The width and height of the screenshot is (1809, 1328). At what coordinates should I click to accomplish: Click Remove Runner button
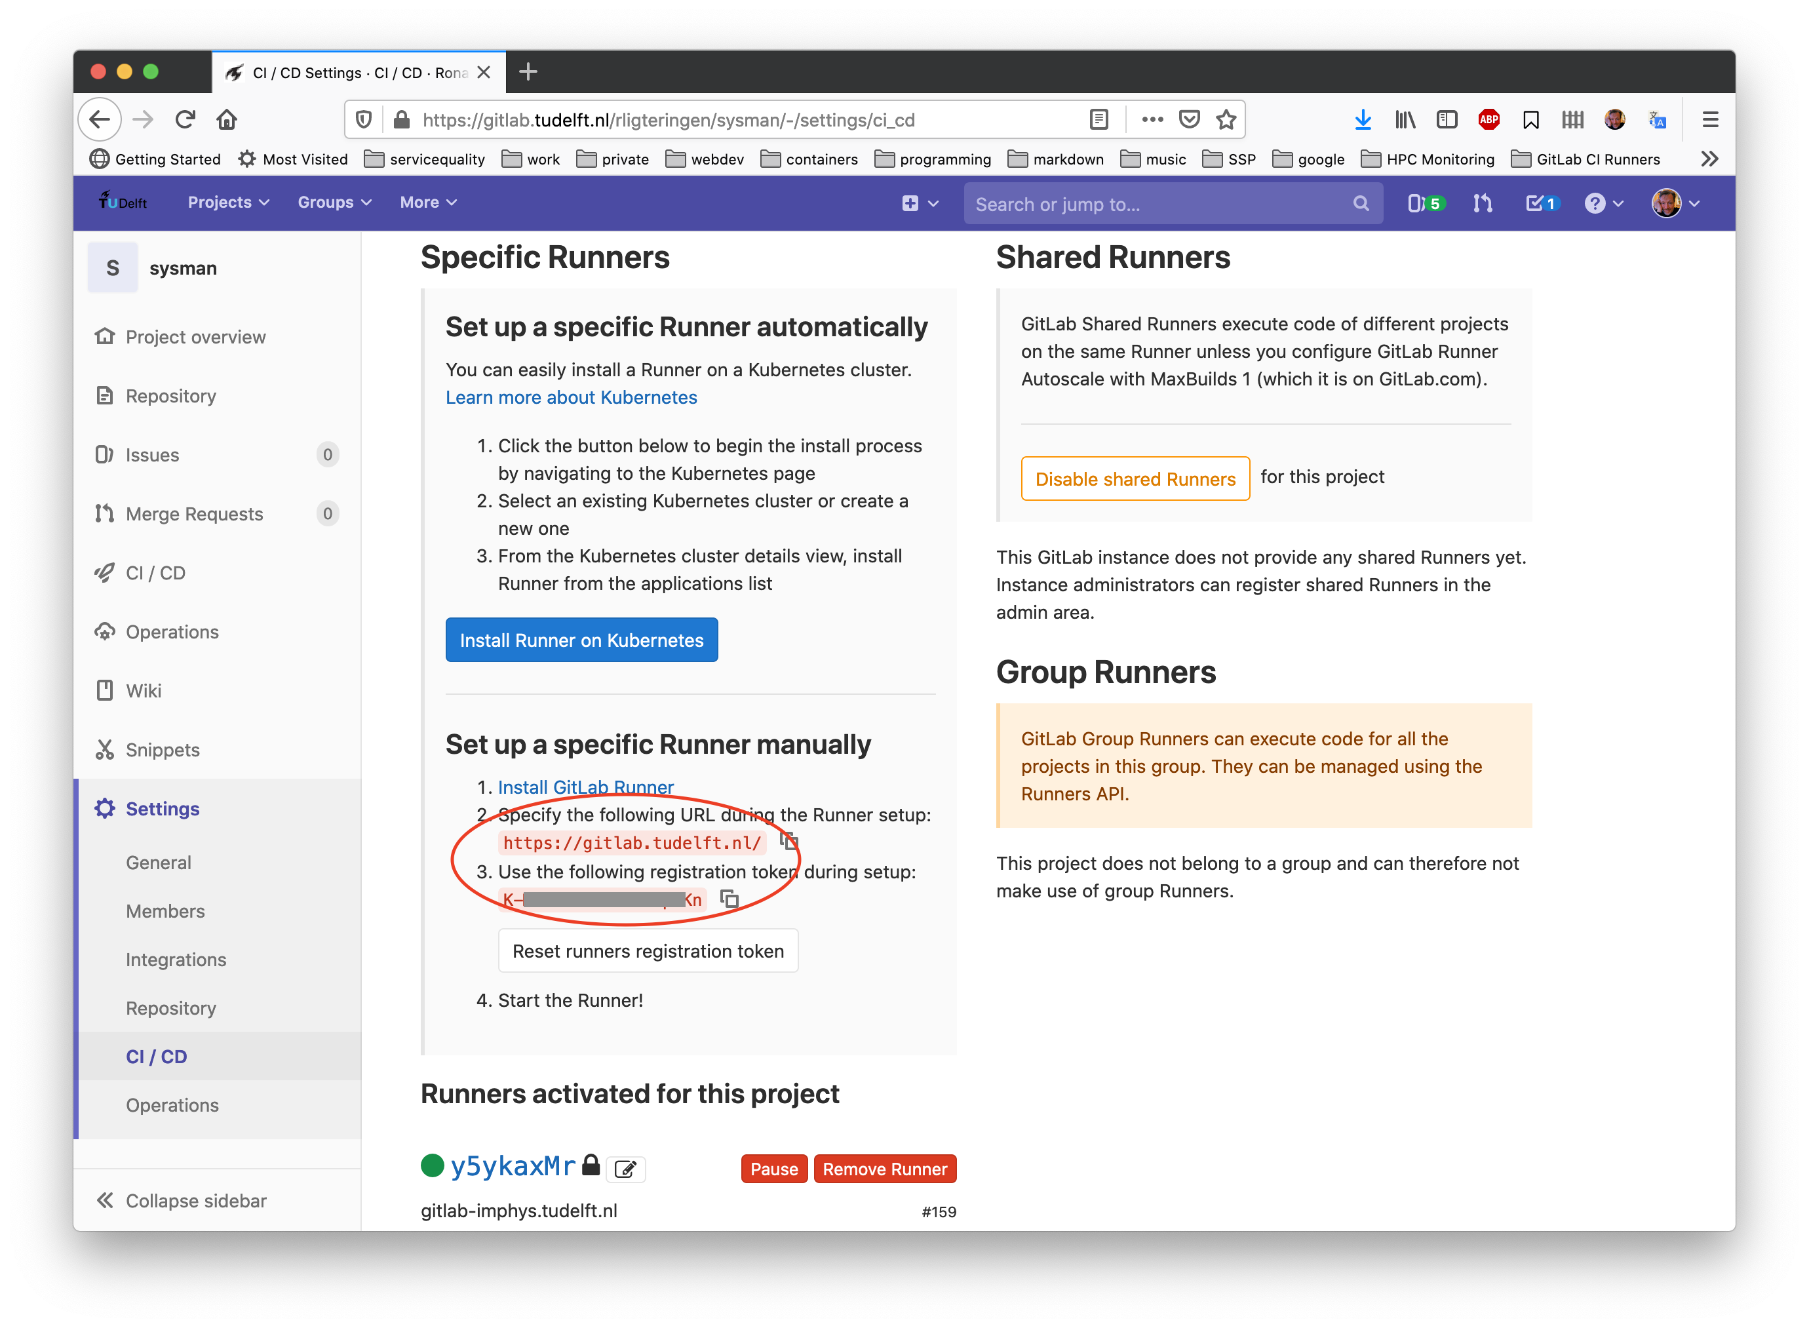884,1168
